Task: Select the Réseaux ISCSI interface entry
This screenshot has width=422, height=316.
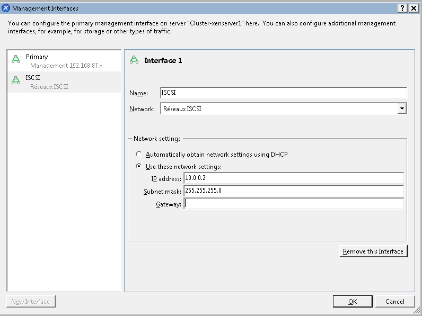Action: [x=64, y=82]
